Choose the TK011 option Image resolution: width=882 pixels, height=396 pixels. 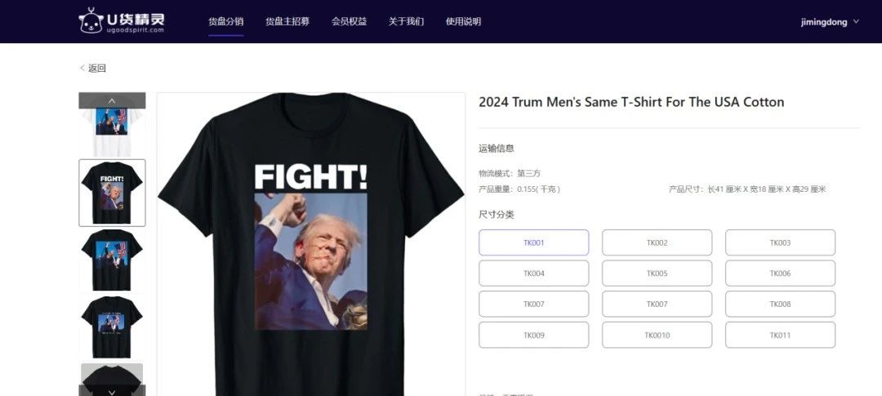click(x=780, y=336)
